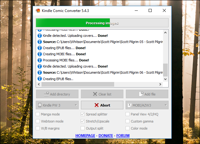Click info icon beside Scott Pilgrim 06 source row
Screen dimensions: 200x144
click(40, 72)
